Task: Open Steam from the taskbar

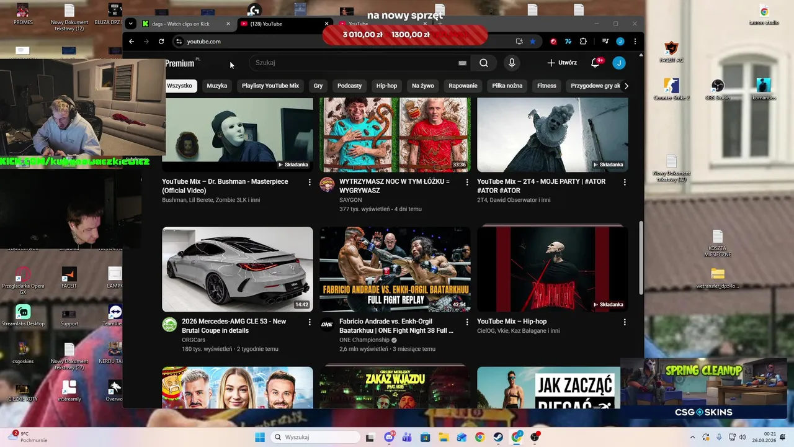Action: pos(498,437)
